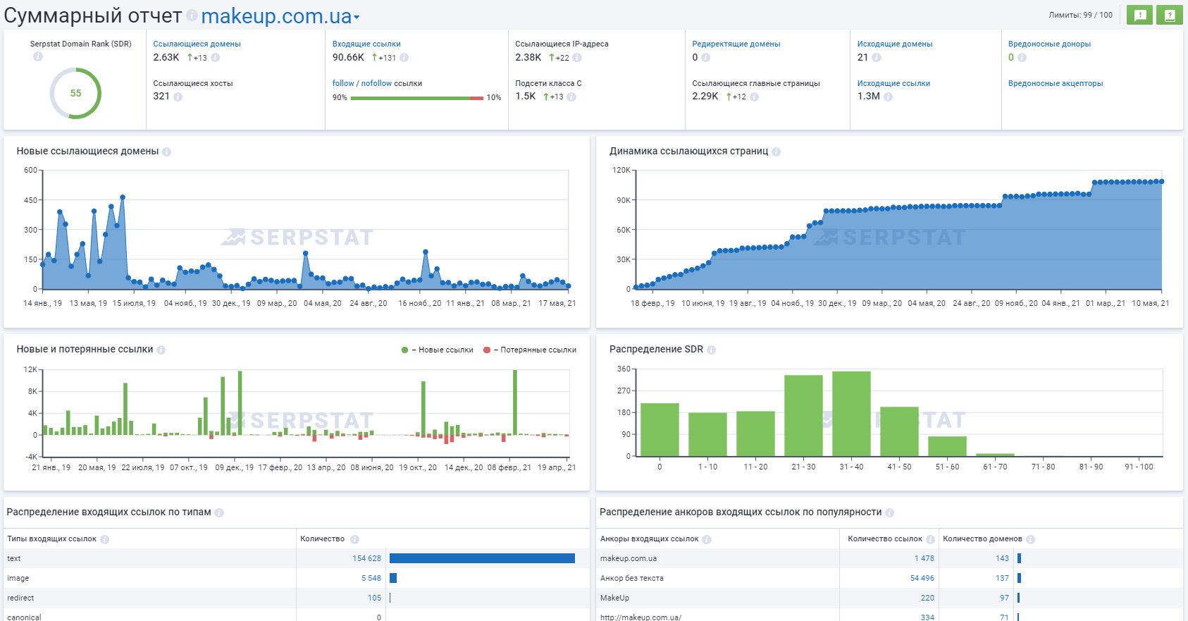Screen dimensions: 1188x621
Task: Click info icon in Анкоры входящих ссылок header
Action: click(707, 539)
